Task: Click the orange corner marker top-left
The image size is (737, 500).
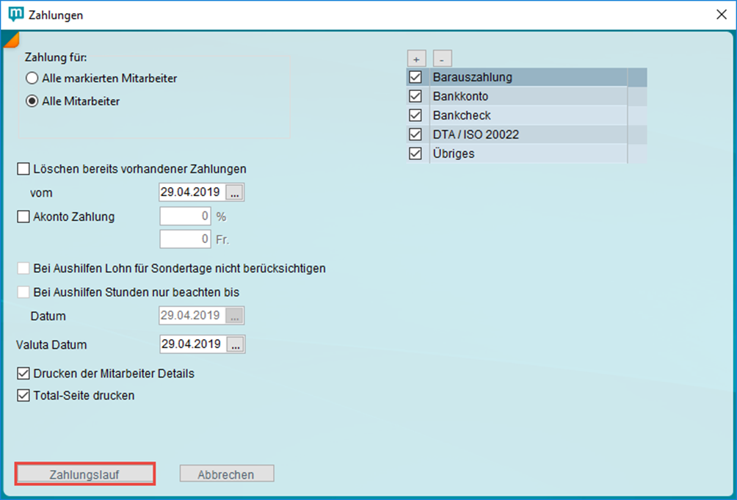Action: 10,39
